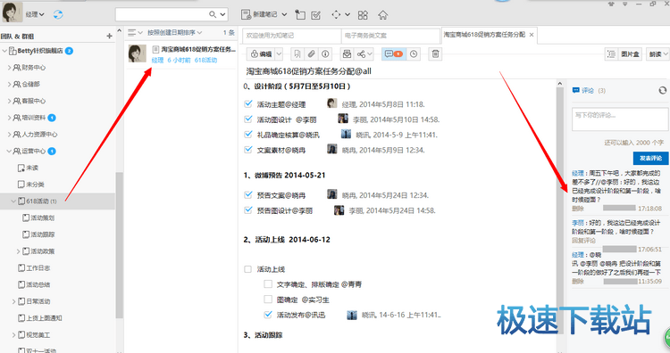Uncheck the 礼品确定核算@晓讯 checkbox

pos(248,135)
